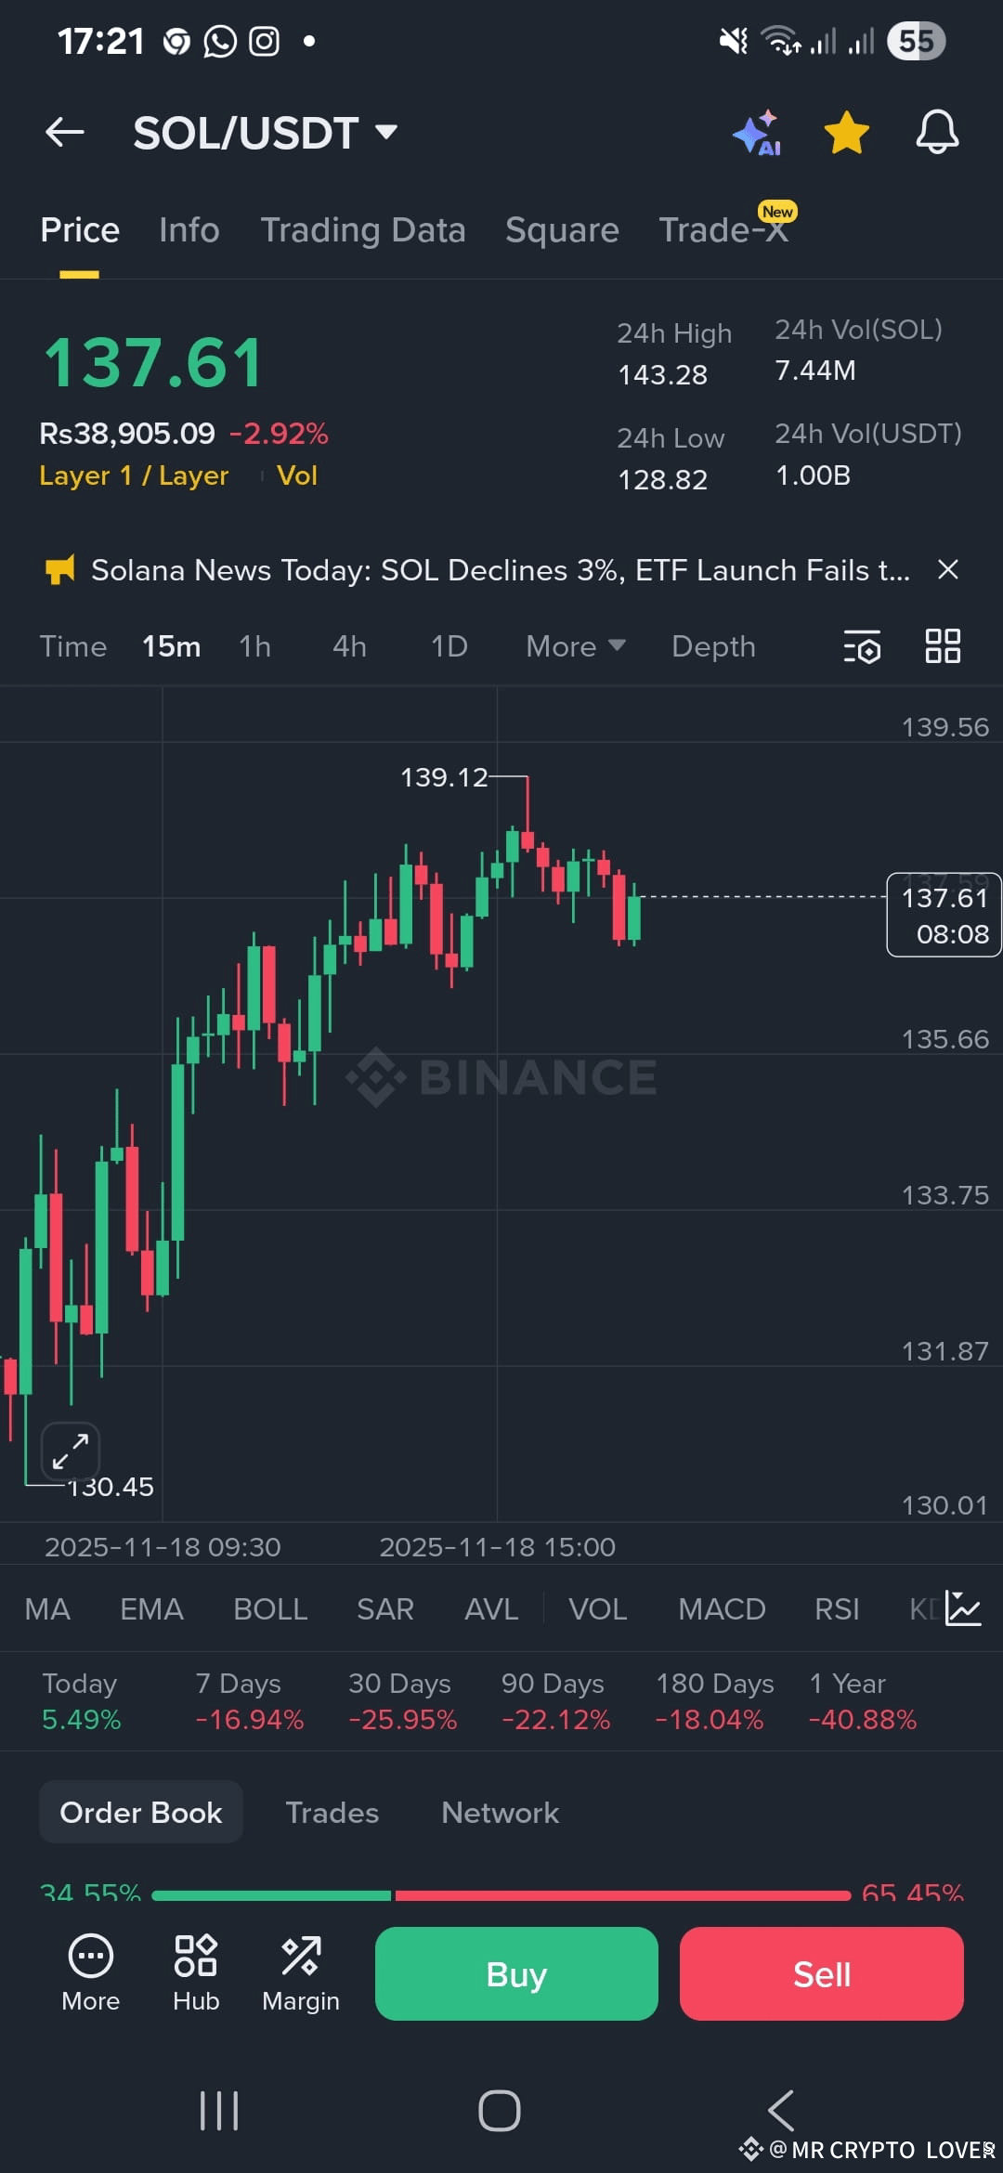Tap the 24h High value 143.28

[663, 375]
